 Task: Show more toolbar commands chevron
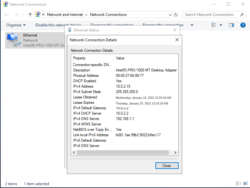(192, 25)
